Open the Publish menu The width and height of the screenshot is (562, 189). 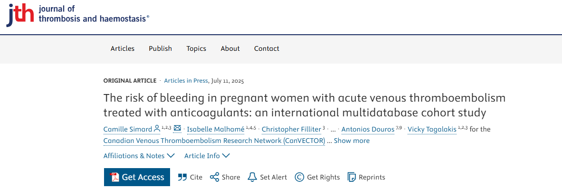tap(161, 49)
